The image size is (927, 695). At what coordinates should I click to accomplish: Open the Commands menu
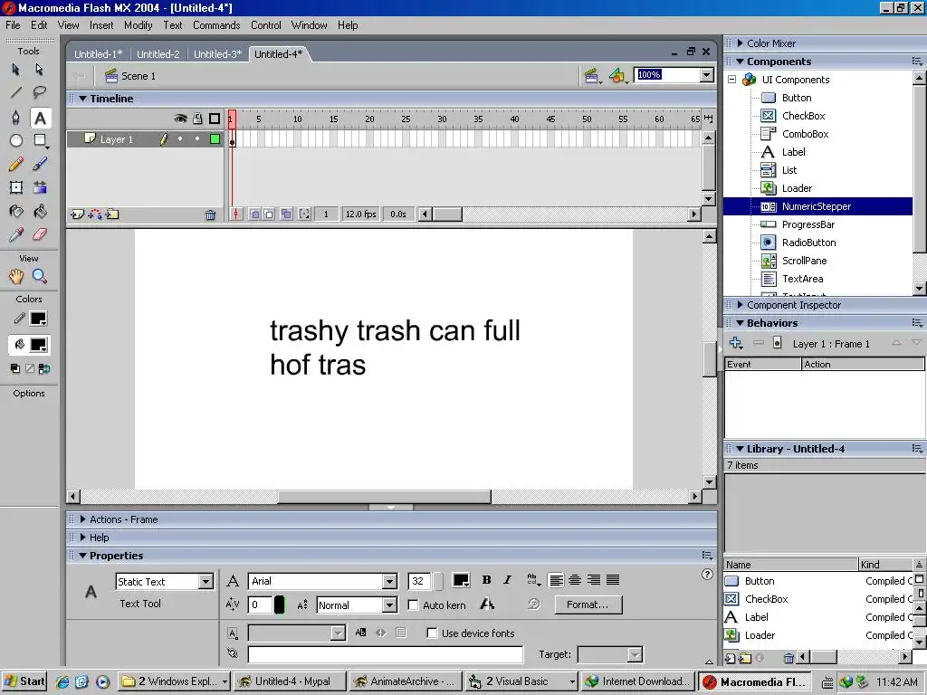pyautogui.click(x=216, y=24)
